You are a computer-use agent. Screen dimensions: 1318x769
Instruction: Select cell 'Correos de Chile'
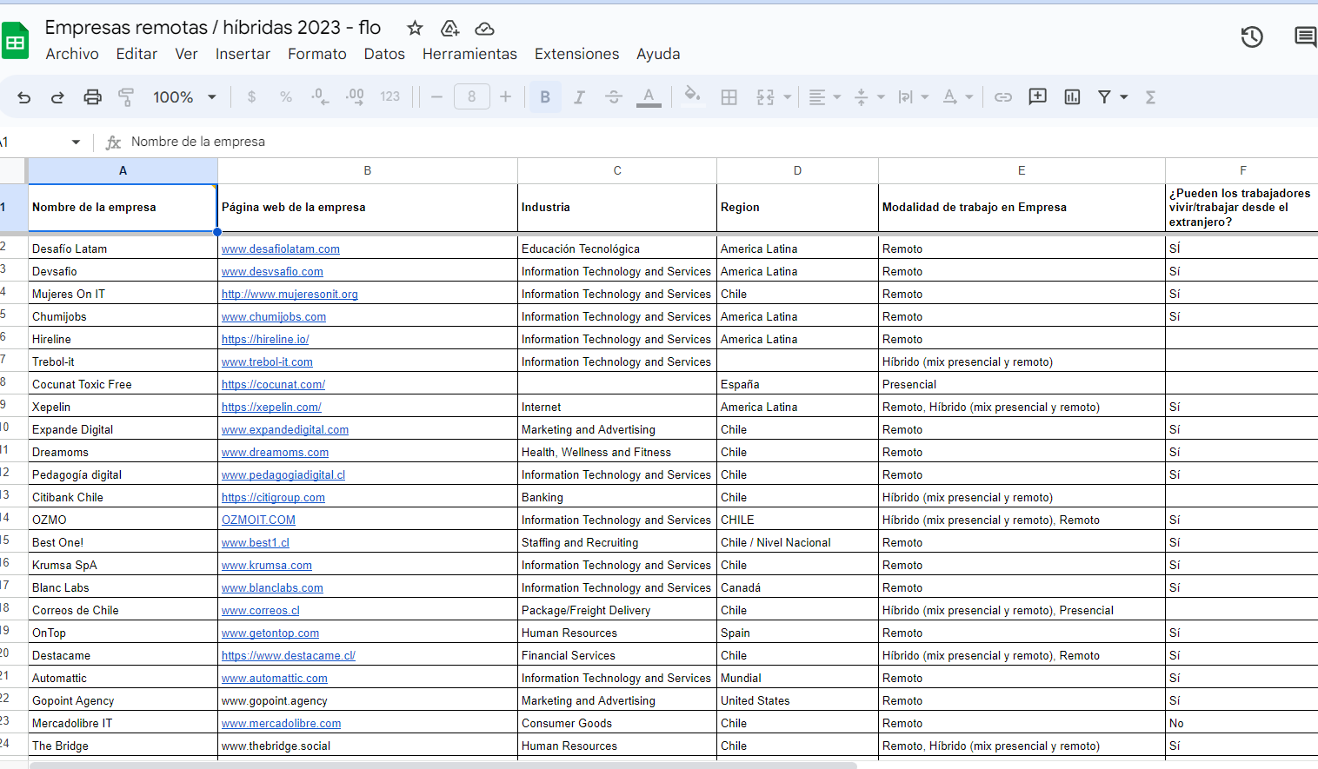pyautogui.click(x=123, y=610)
